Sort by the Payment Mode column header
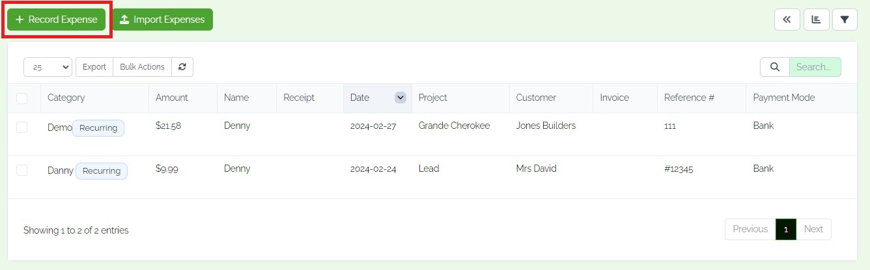Screen dimensions: 870x270 784,98
